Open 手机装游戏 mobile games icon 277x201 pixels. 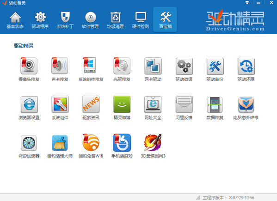122,143
